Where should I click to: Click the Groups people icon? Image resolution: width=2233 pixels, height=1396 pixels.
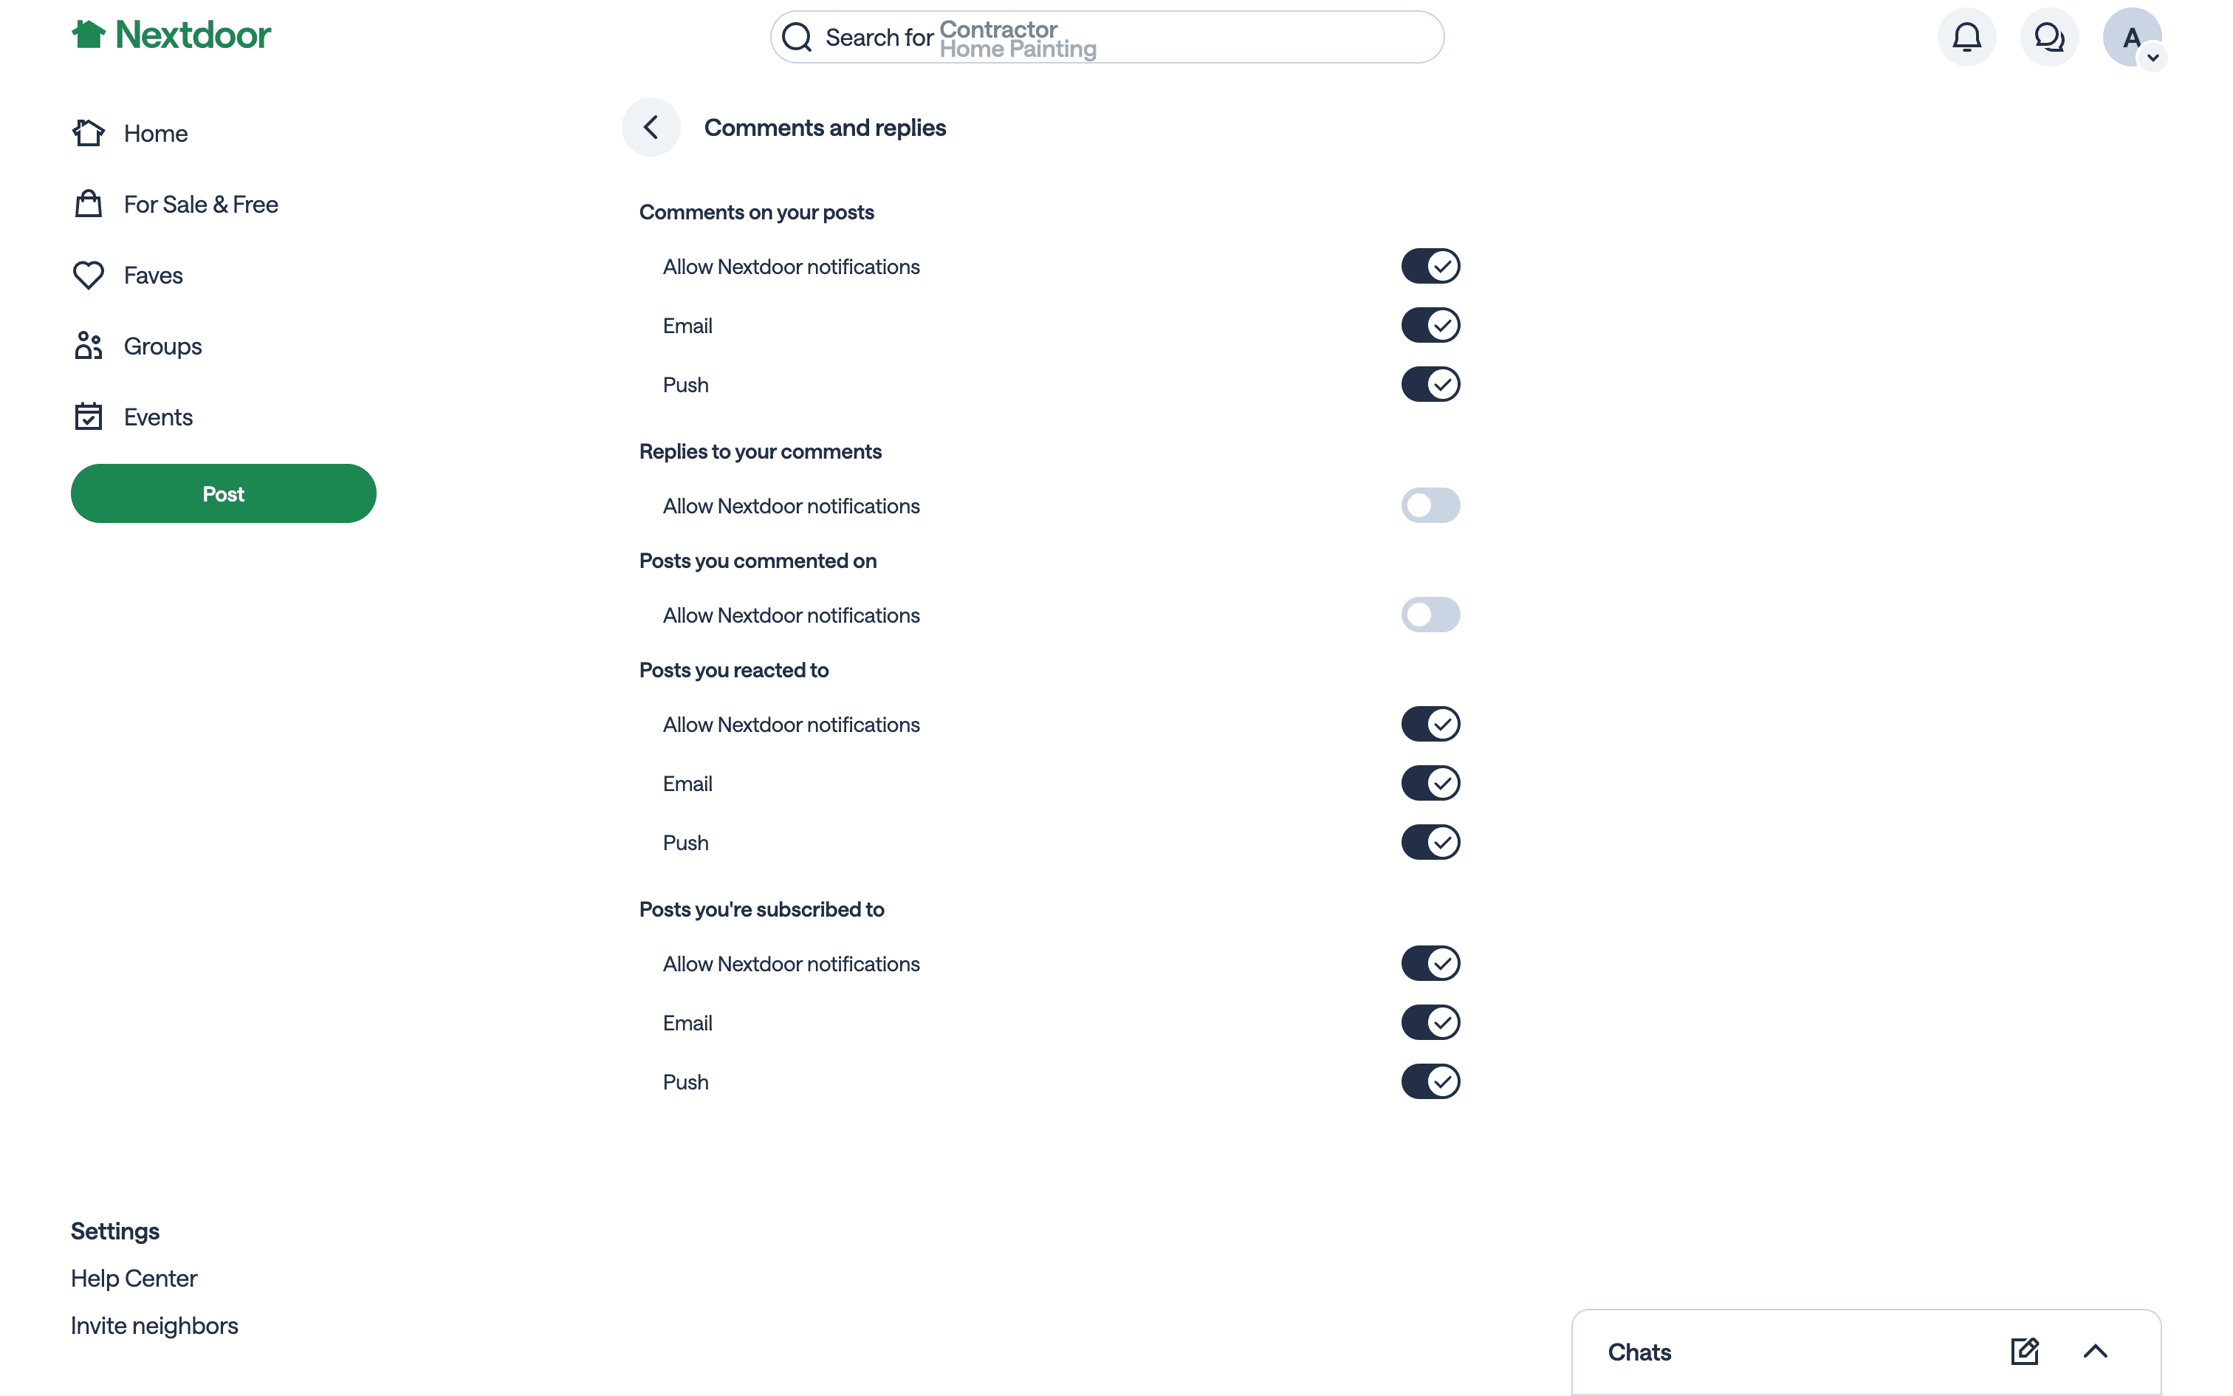click(x=89, y=346)
